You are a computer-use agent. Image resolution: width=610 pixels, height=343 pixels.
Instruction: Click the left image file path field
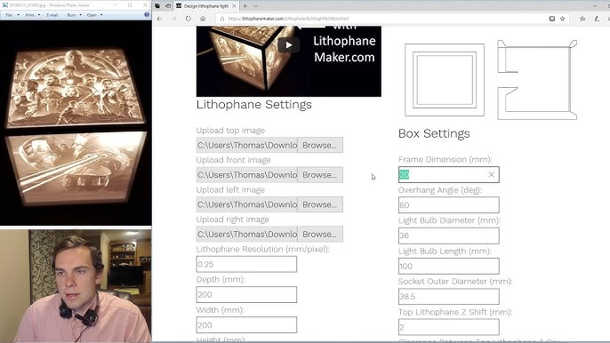pos(247,204)
